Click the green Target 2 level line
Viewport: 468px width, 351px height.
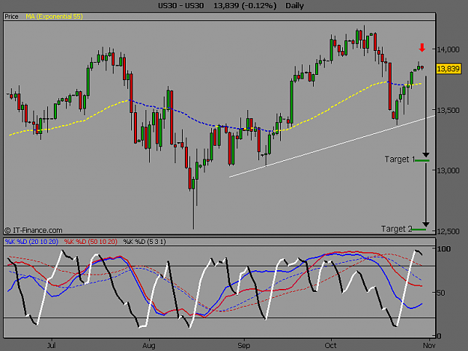point(419,230)
